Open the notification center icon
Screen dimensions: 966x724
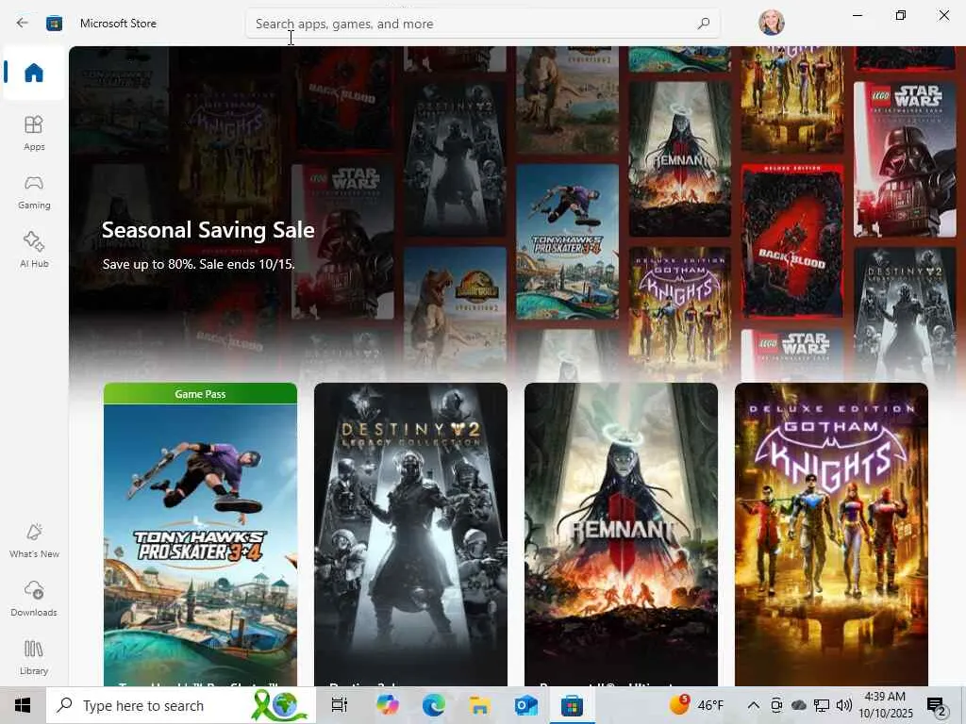tap(937, 705)
